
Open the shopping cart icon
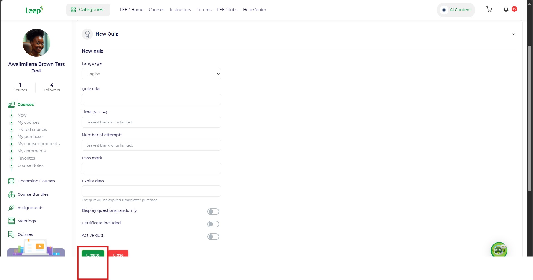(489, 9)
